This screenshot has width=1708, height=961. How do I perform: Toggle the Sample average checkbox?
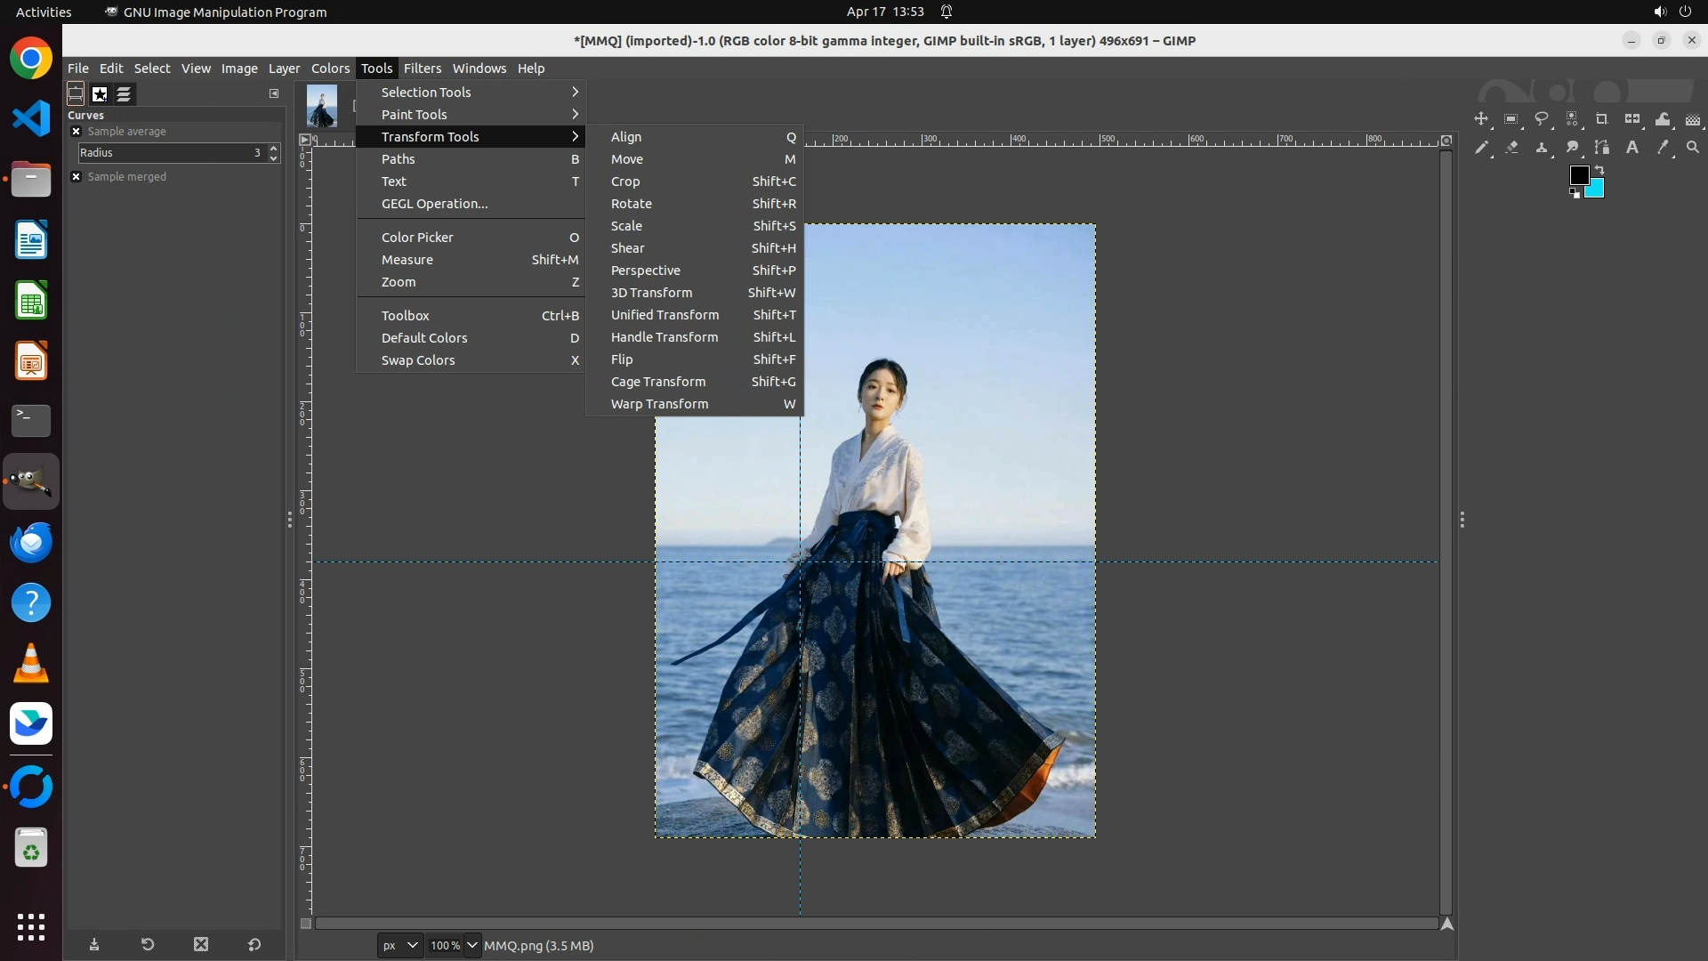[x=77, y=132]
